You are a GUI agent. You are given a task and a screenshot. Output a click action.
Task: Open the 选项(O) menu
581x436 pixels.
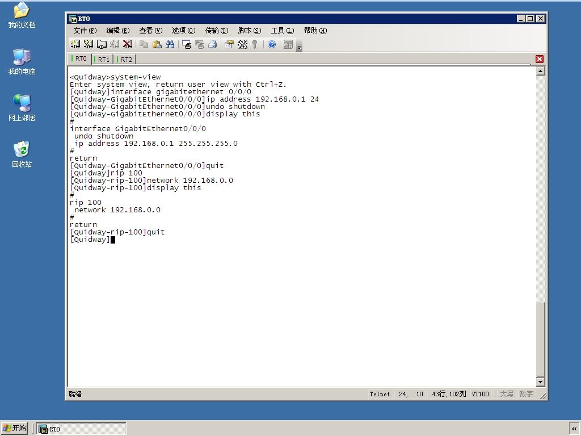(183, 31)
